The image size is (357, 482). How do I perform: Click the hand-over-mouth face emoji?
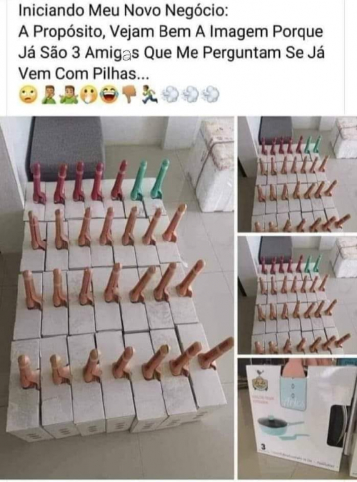point(89,95)
